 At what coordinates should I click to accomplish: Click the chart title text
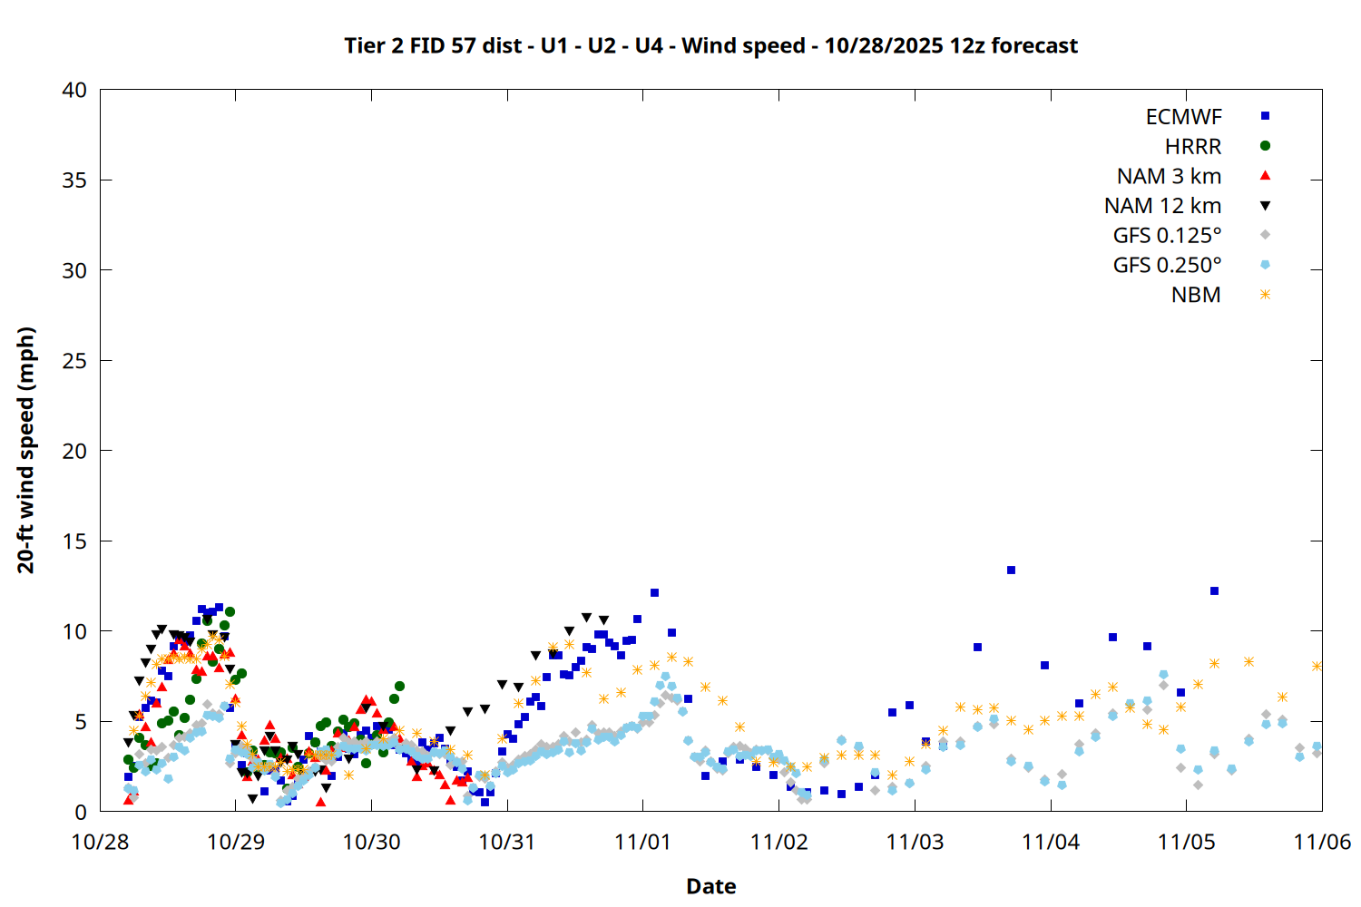pos(710,45)
